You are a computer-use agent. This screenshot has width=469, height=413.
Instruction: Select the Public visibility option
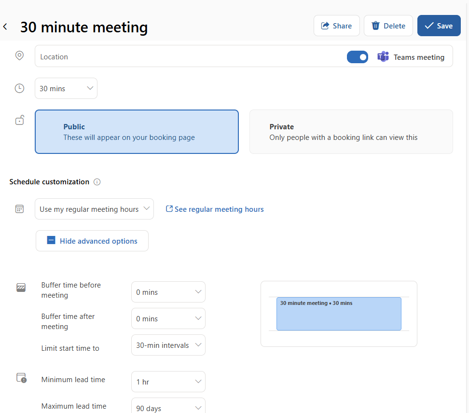click(137, 132)
